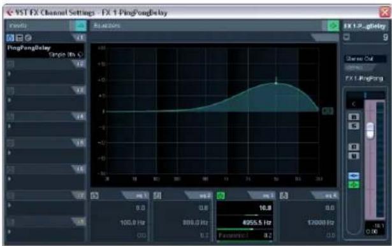Enable Read automation R button

coord(354,147)
